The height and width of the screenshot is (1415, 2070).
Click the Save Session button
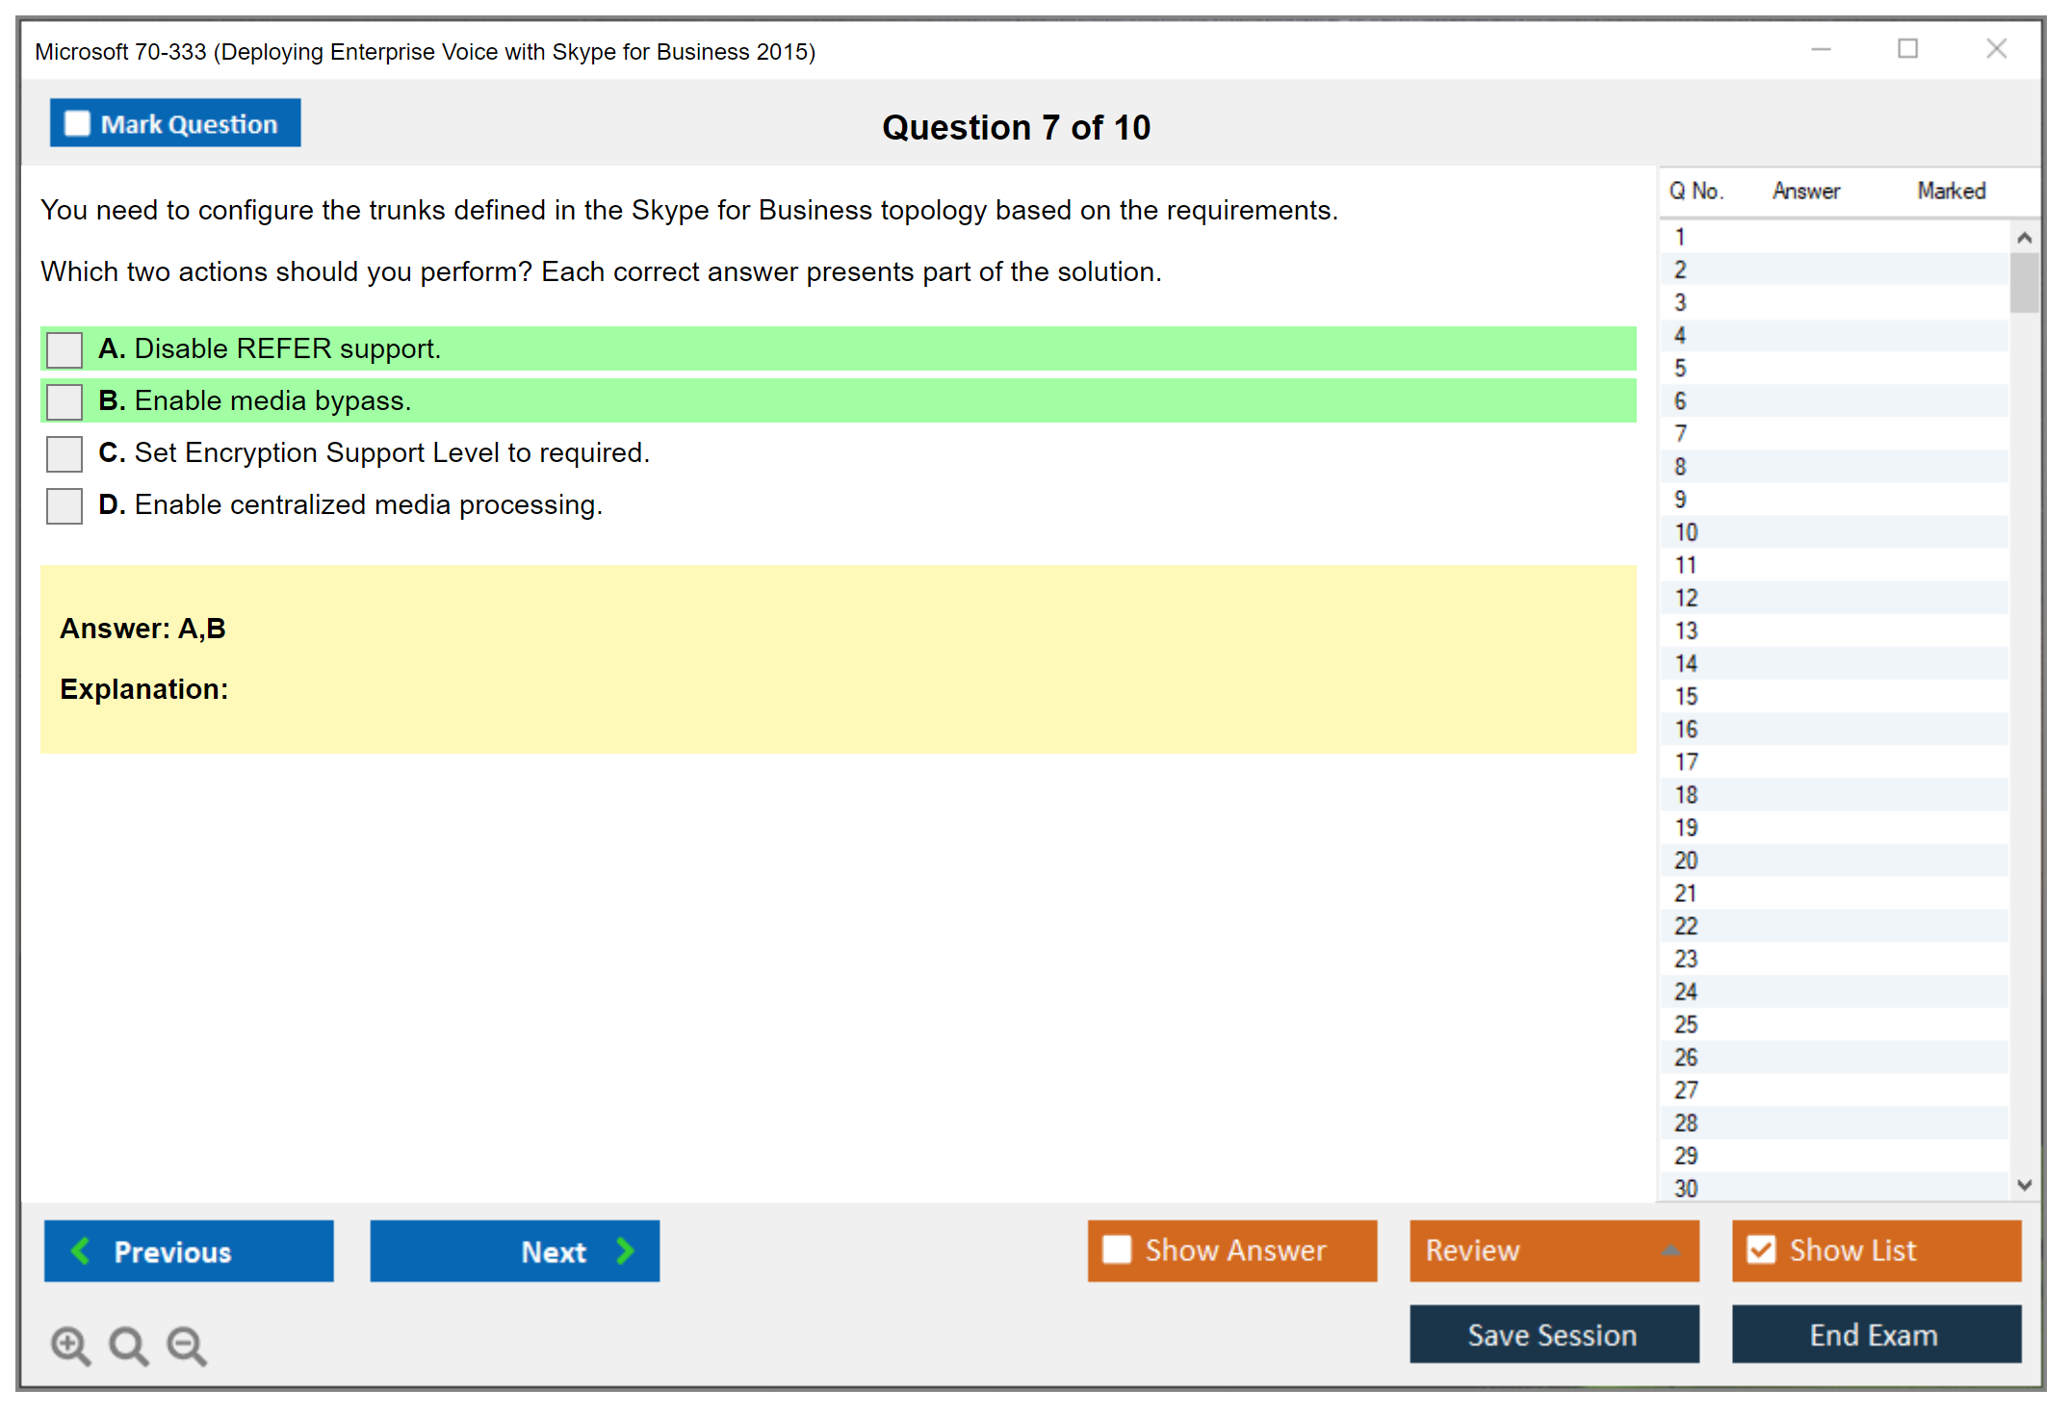tap(1553, 1334)
